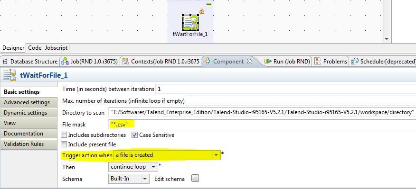The image size is (416, 189).
Task: Switch to the Code tab
Action: 35,48
